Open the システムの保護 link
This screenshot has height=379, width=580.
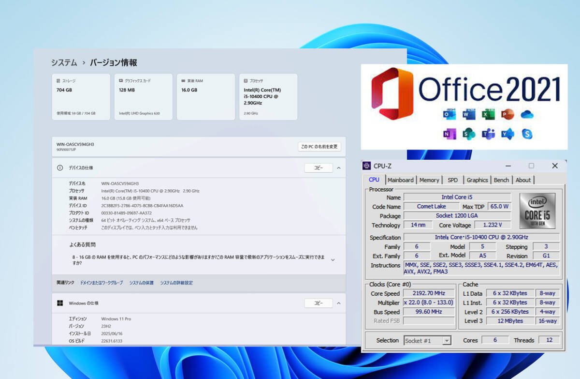[x=141, y=283]
